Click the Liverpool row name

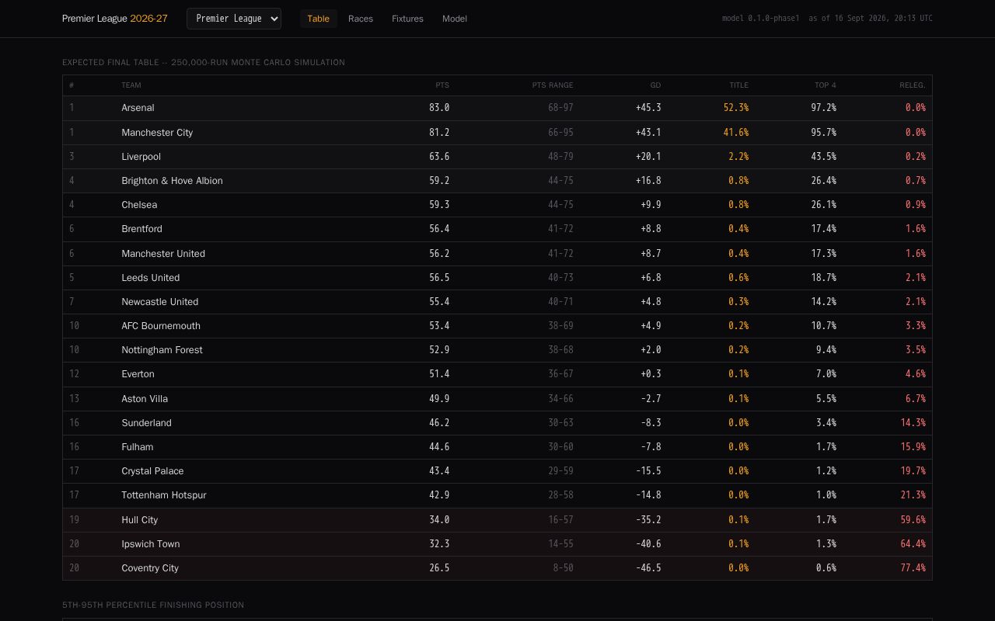(141, 157)
